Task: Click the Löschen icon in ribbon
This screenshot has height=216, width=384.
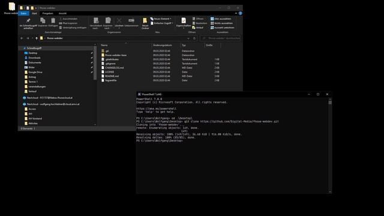Action: point(119,23)
